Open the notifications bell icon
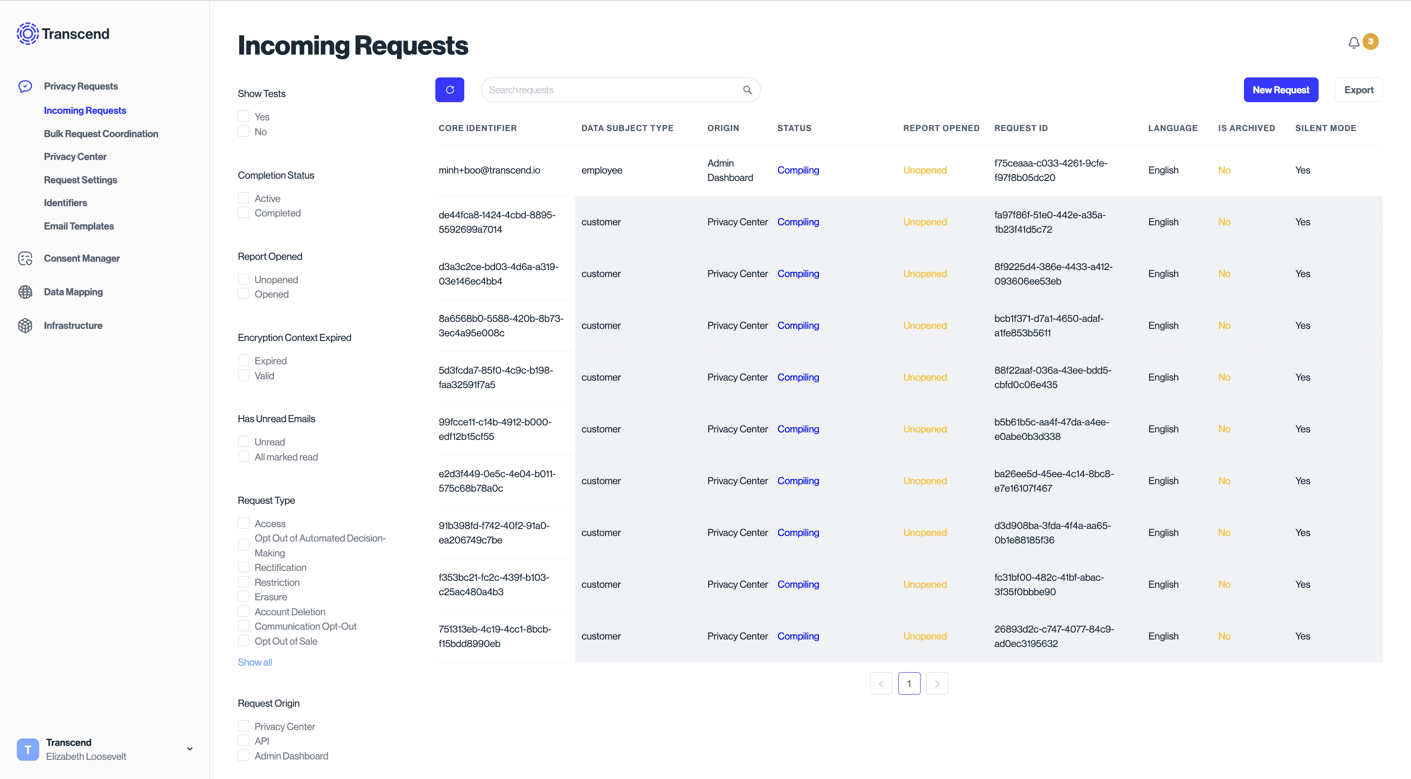 (x=1354, y=43)
